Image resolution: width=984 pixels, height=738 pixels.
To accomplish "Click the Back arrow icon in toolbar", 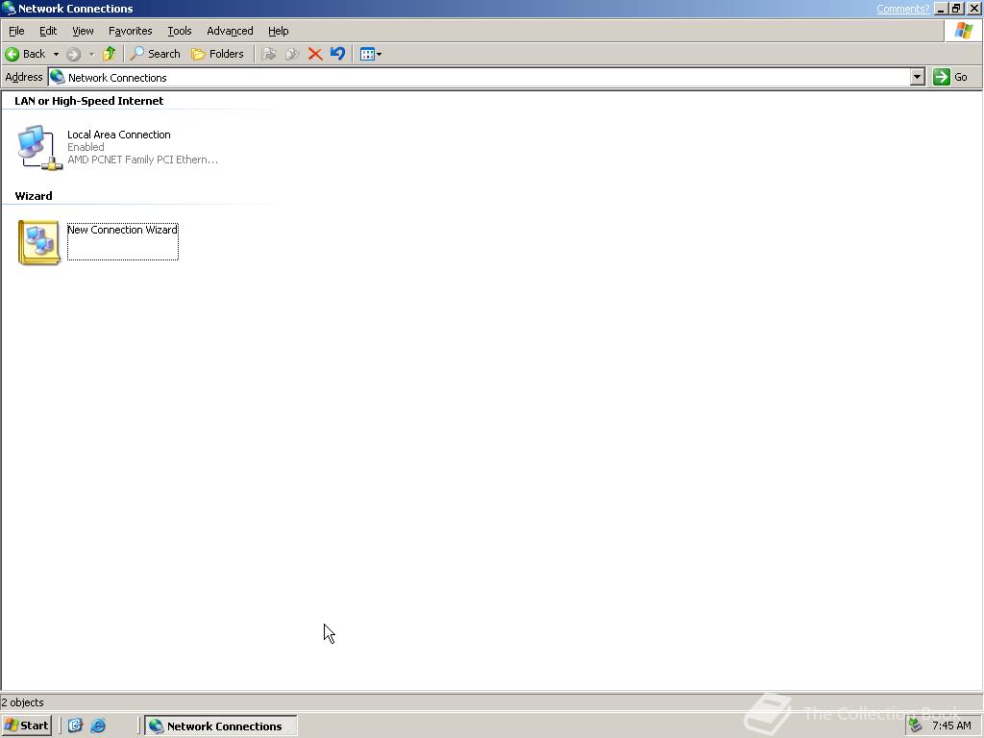I will pos(12,54).
